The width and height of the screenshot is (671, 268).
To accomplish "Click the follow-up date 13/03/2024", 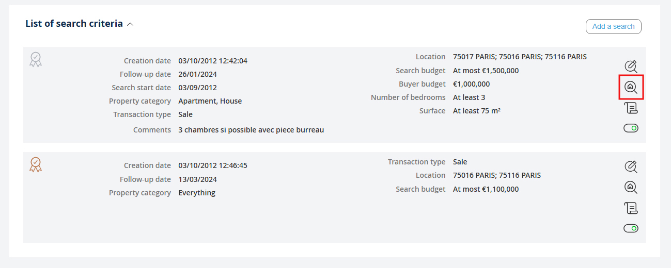I will [x=198, y=179].
